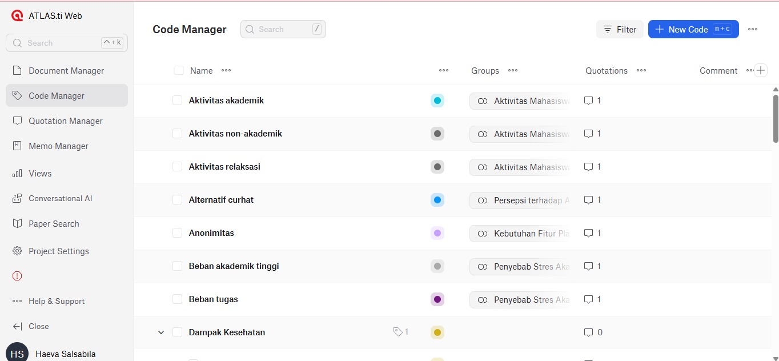Click the Anonimitas code name
Image resolution: width=779 pixels, height=361 pixels.
click(x=211, y=233)
